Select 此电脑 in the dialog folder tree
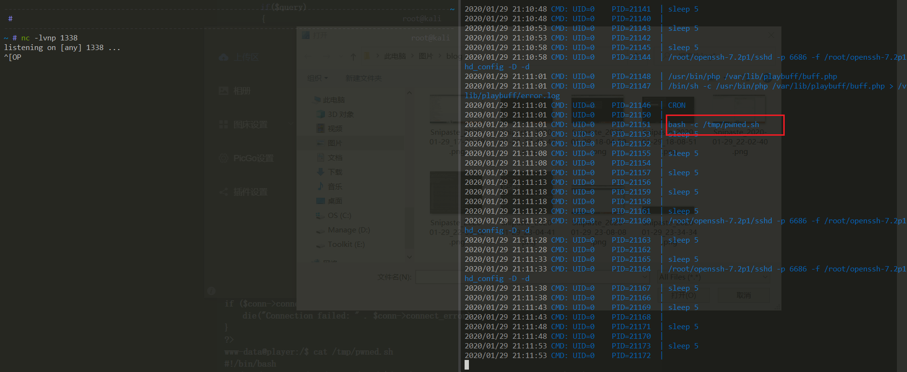 pyautogui.click(x=334, y=100)
